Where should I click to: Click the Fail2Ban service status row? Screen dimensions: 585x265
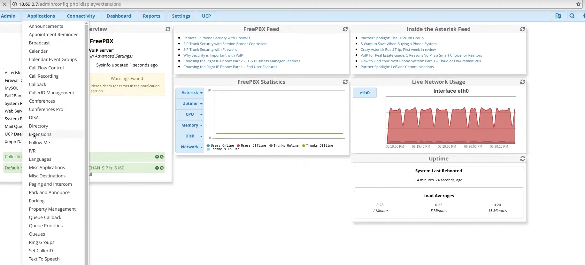tap(13, 96)
